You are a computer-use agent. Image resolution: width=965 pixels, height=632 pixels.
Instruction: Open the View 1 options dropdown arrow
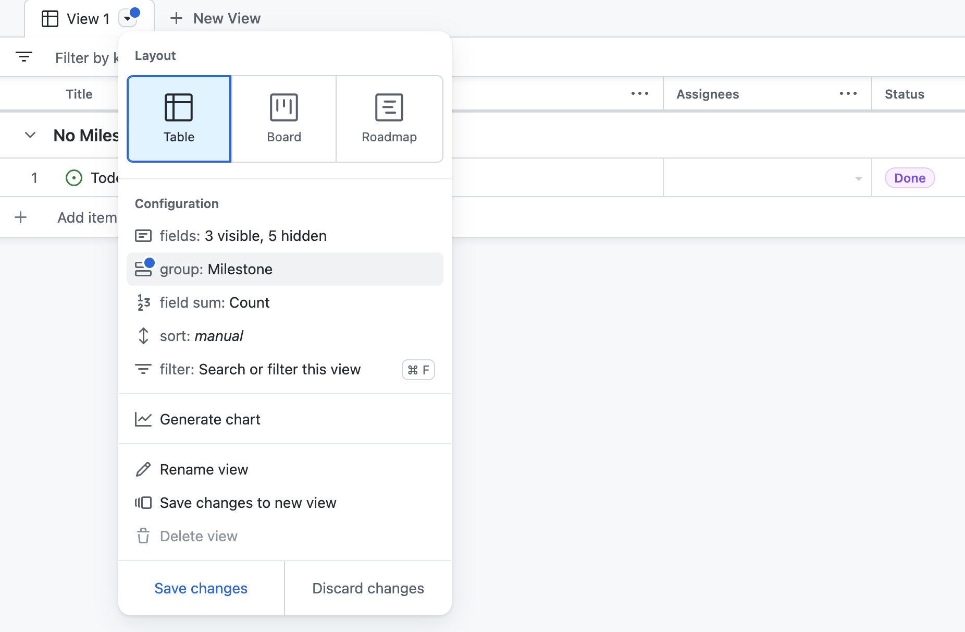tap(128, 19)
